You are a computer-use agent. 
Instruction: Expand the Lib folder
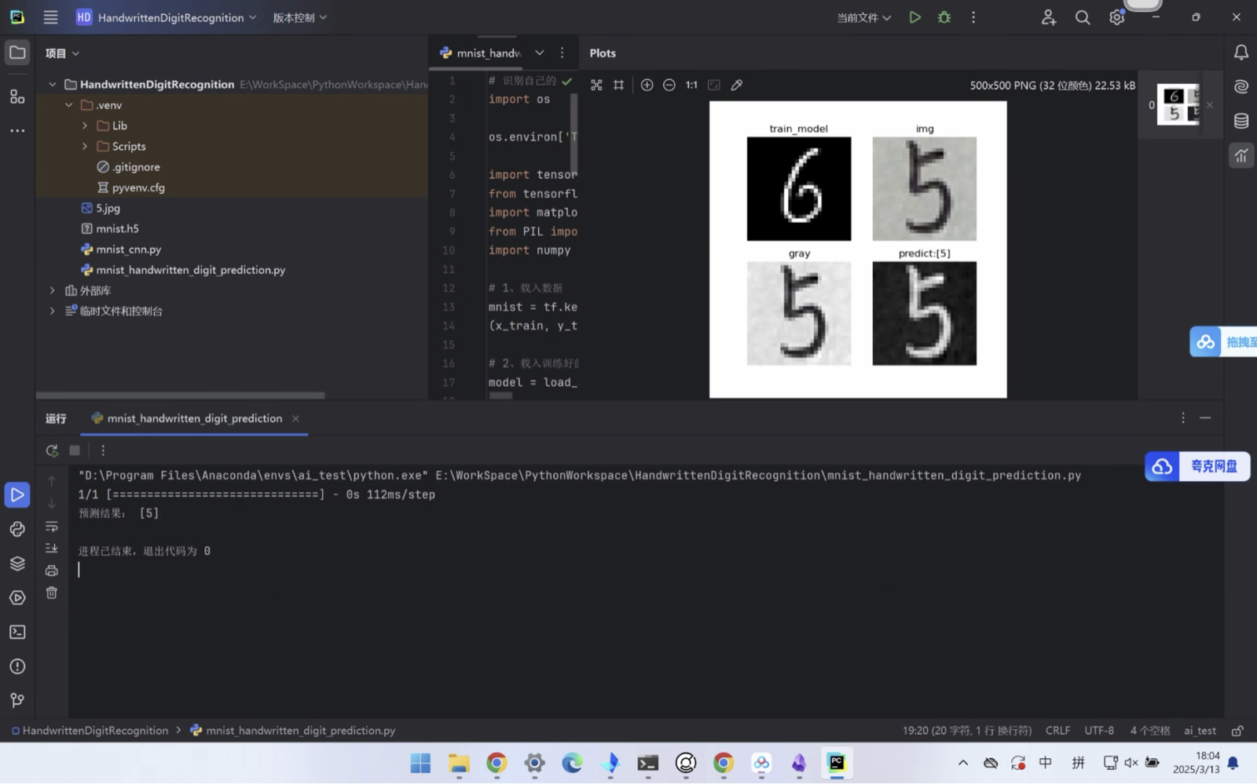(x=85, y=126)
